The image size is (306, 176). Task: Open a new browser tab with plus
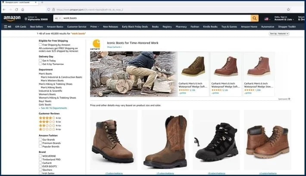[42, 2]
